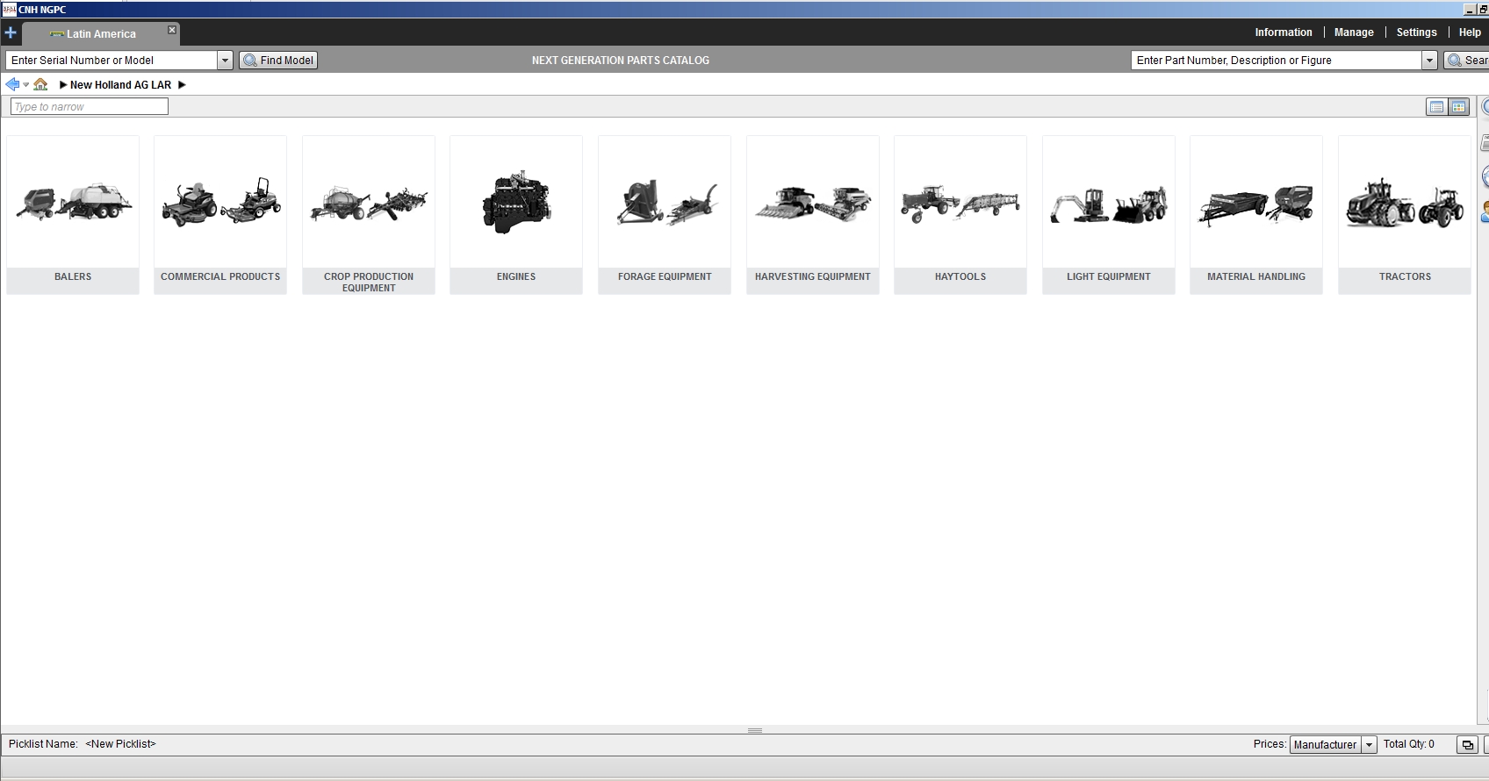
Task: Open the Tractors category thumbnail
Action: tap(1405, 202)
